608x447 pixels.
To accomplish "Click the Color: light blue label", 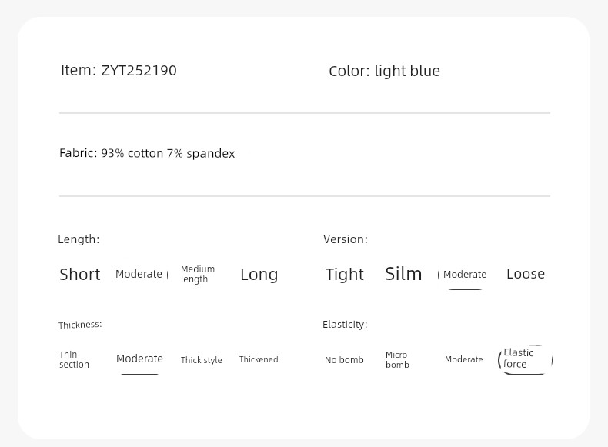I will pyautogui.click(x=384, y=71).
